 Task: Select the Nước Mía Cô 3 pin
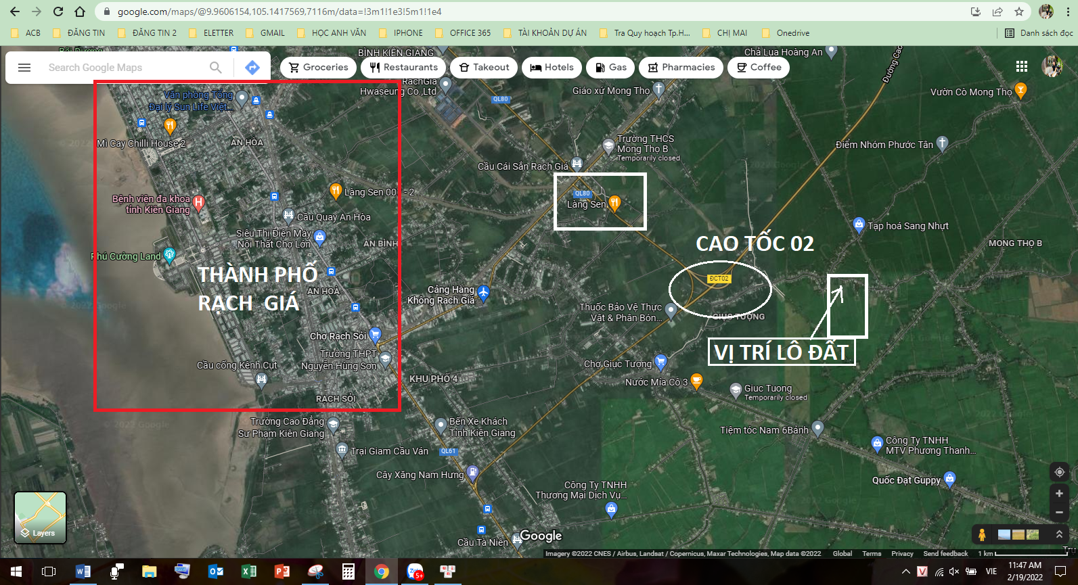pos(696,381)
